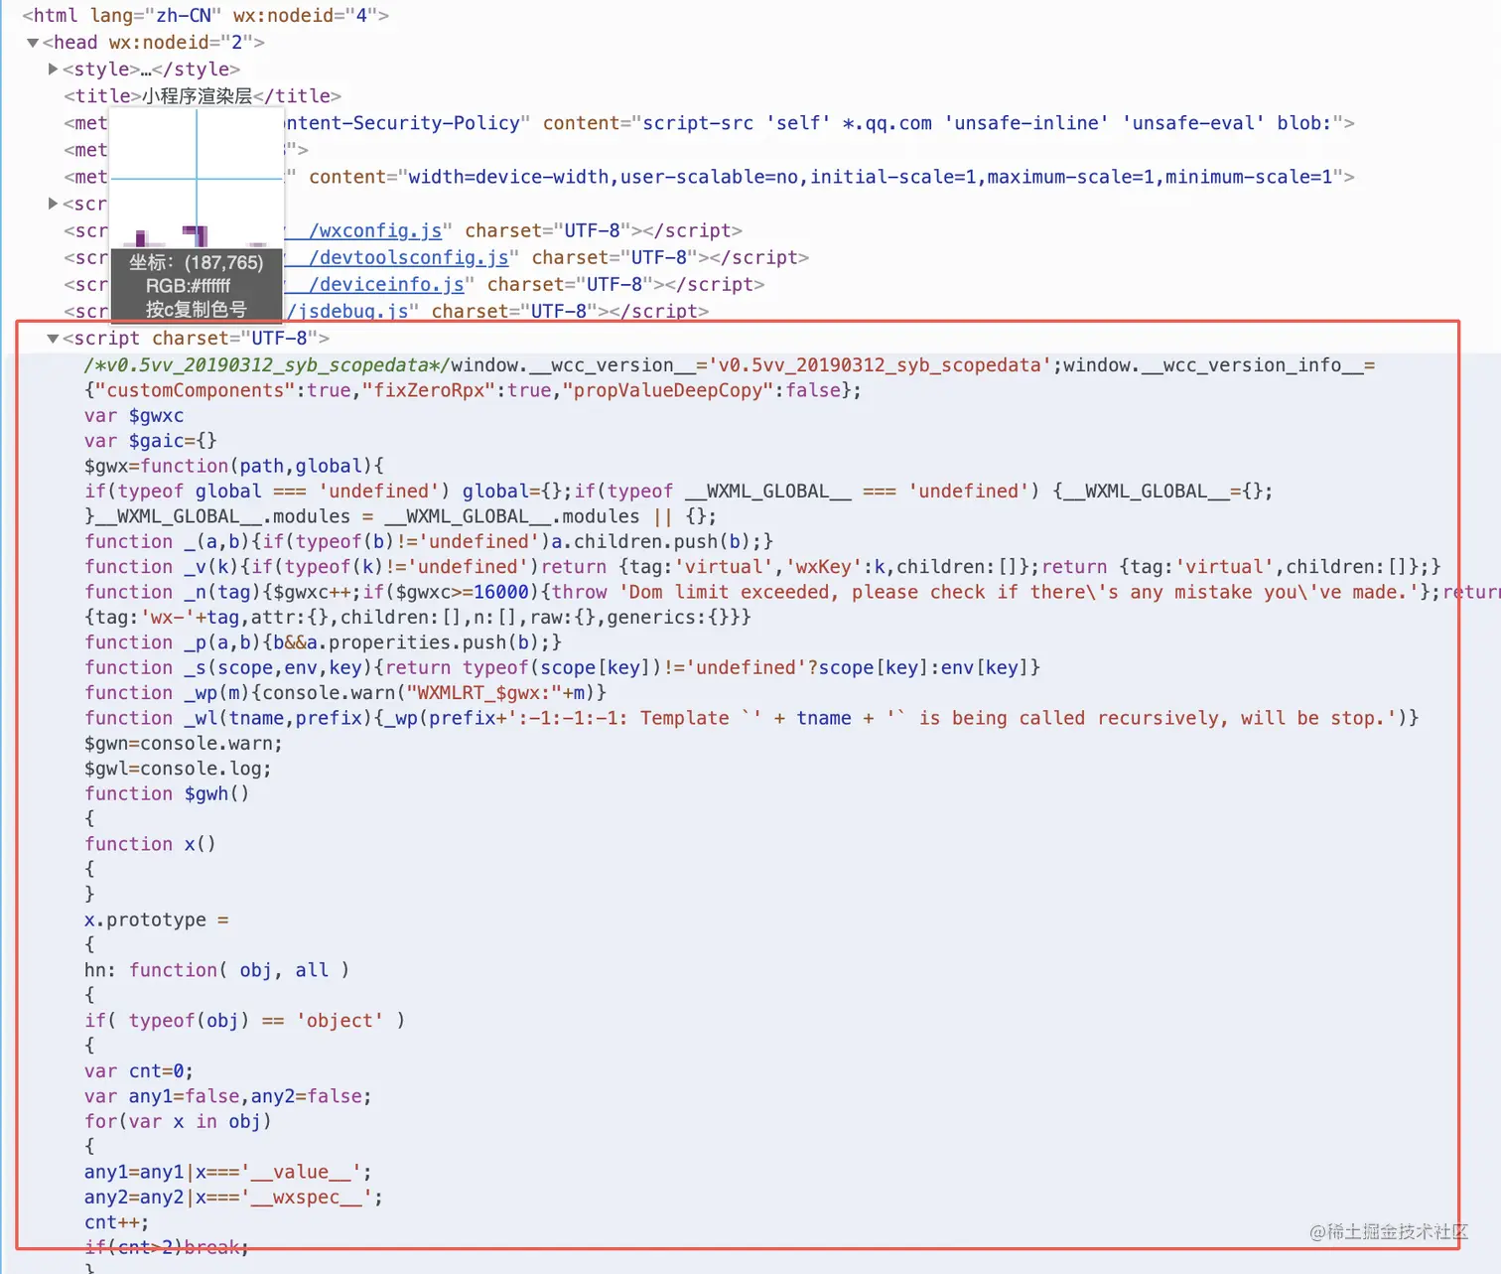Click the '$gwl=console.log;' line

point(178,769)
